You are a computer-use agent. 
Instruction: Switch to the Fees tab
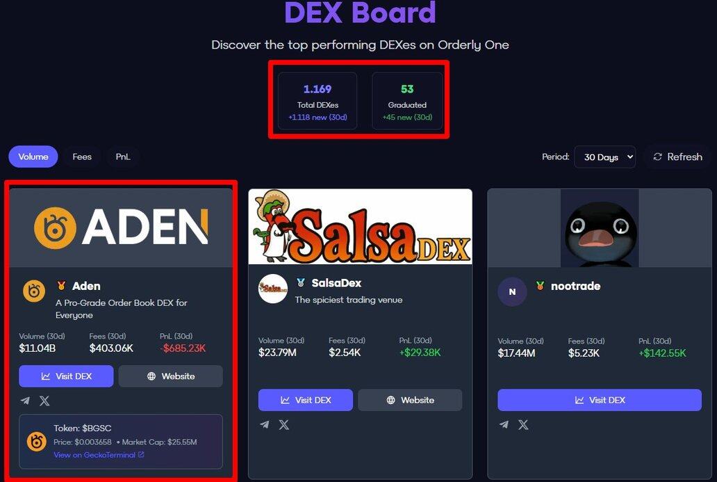[x=82, y=156]
